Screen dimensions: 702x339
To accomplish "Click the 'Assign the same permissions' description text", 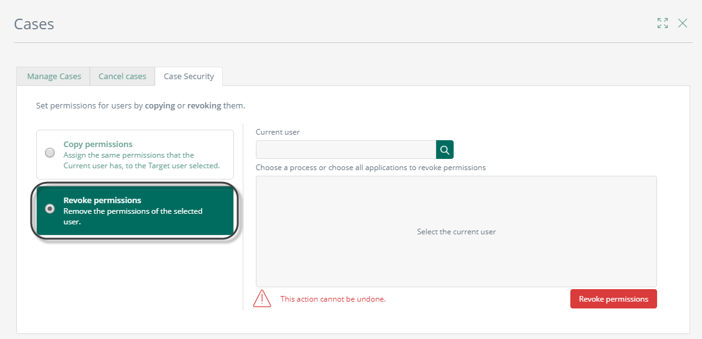I will pos(142,160).
